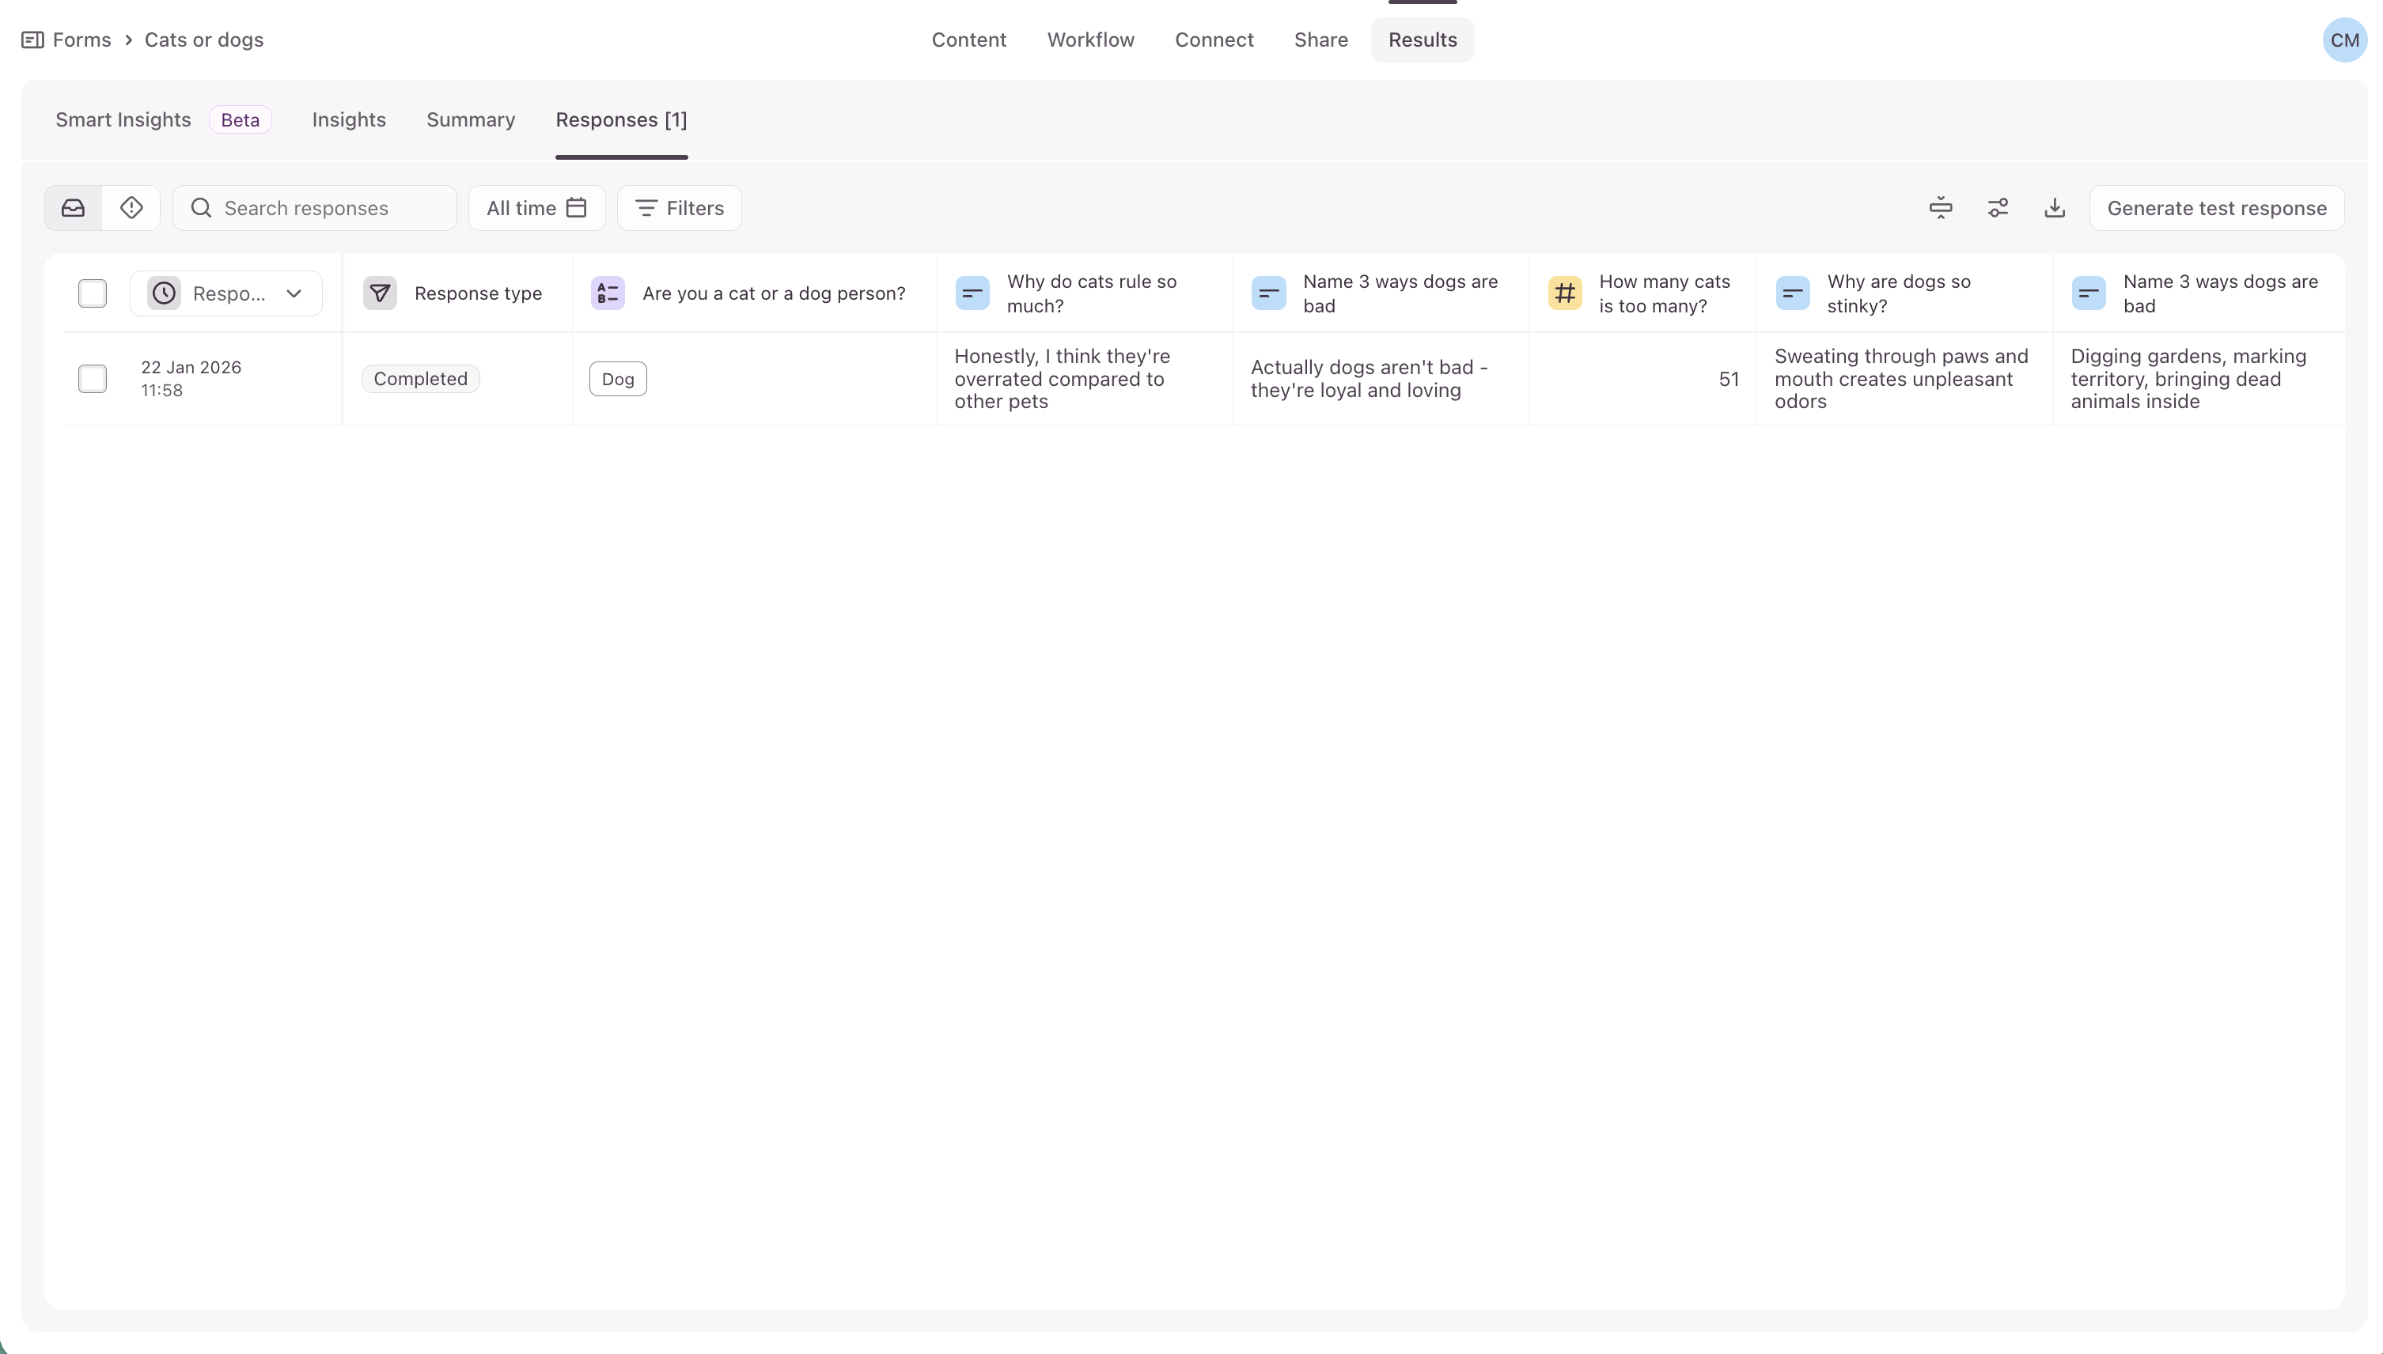Click the download responses icon
This screenshot has width=2383, height=1354.
point(2055,208)
